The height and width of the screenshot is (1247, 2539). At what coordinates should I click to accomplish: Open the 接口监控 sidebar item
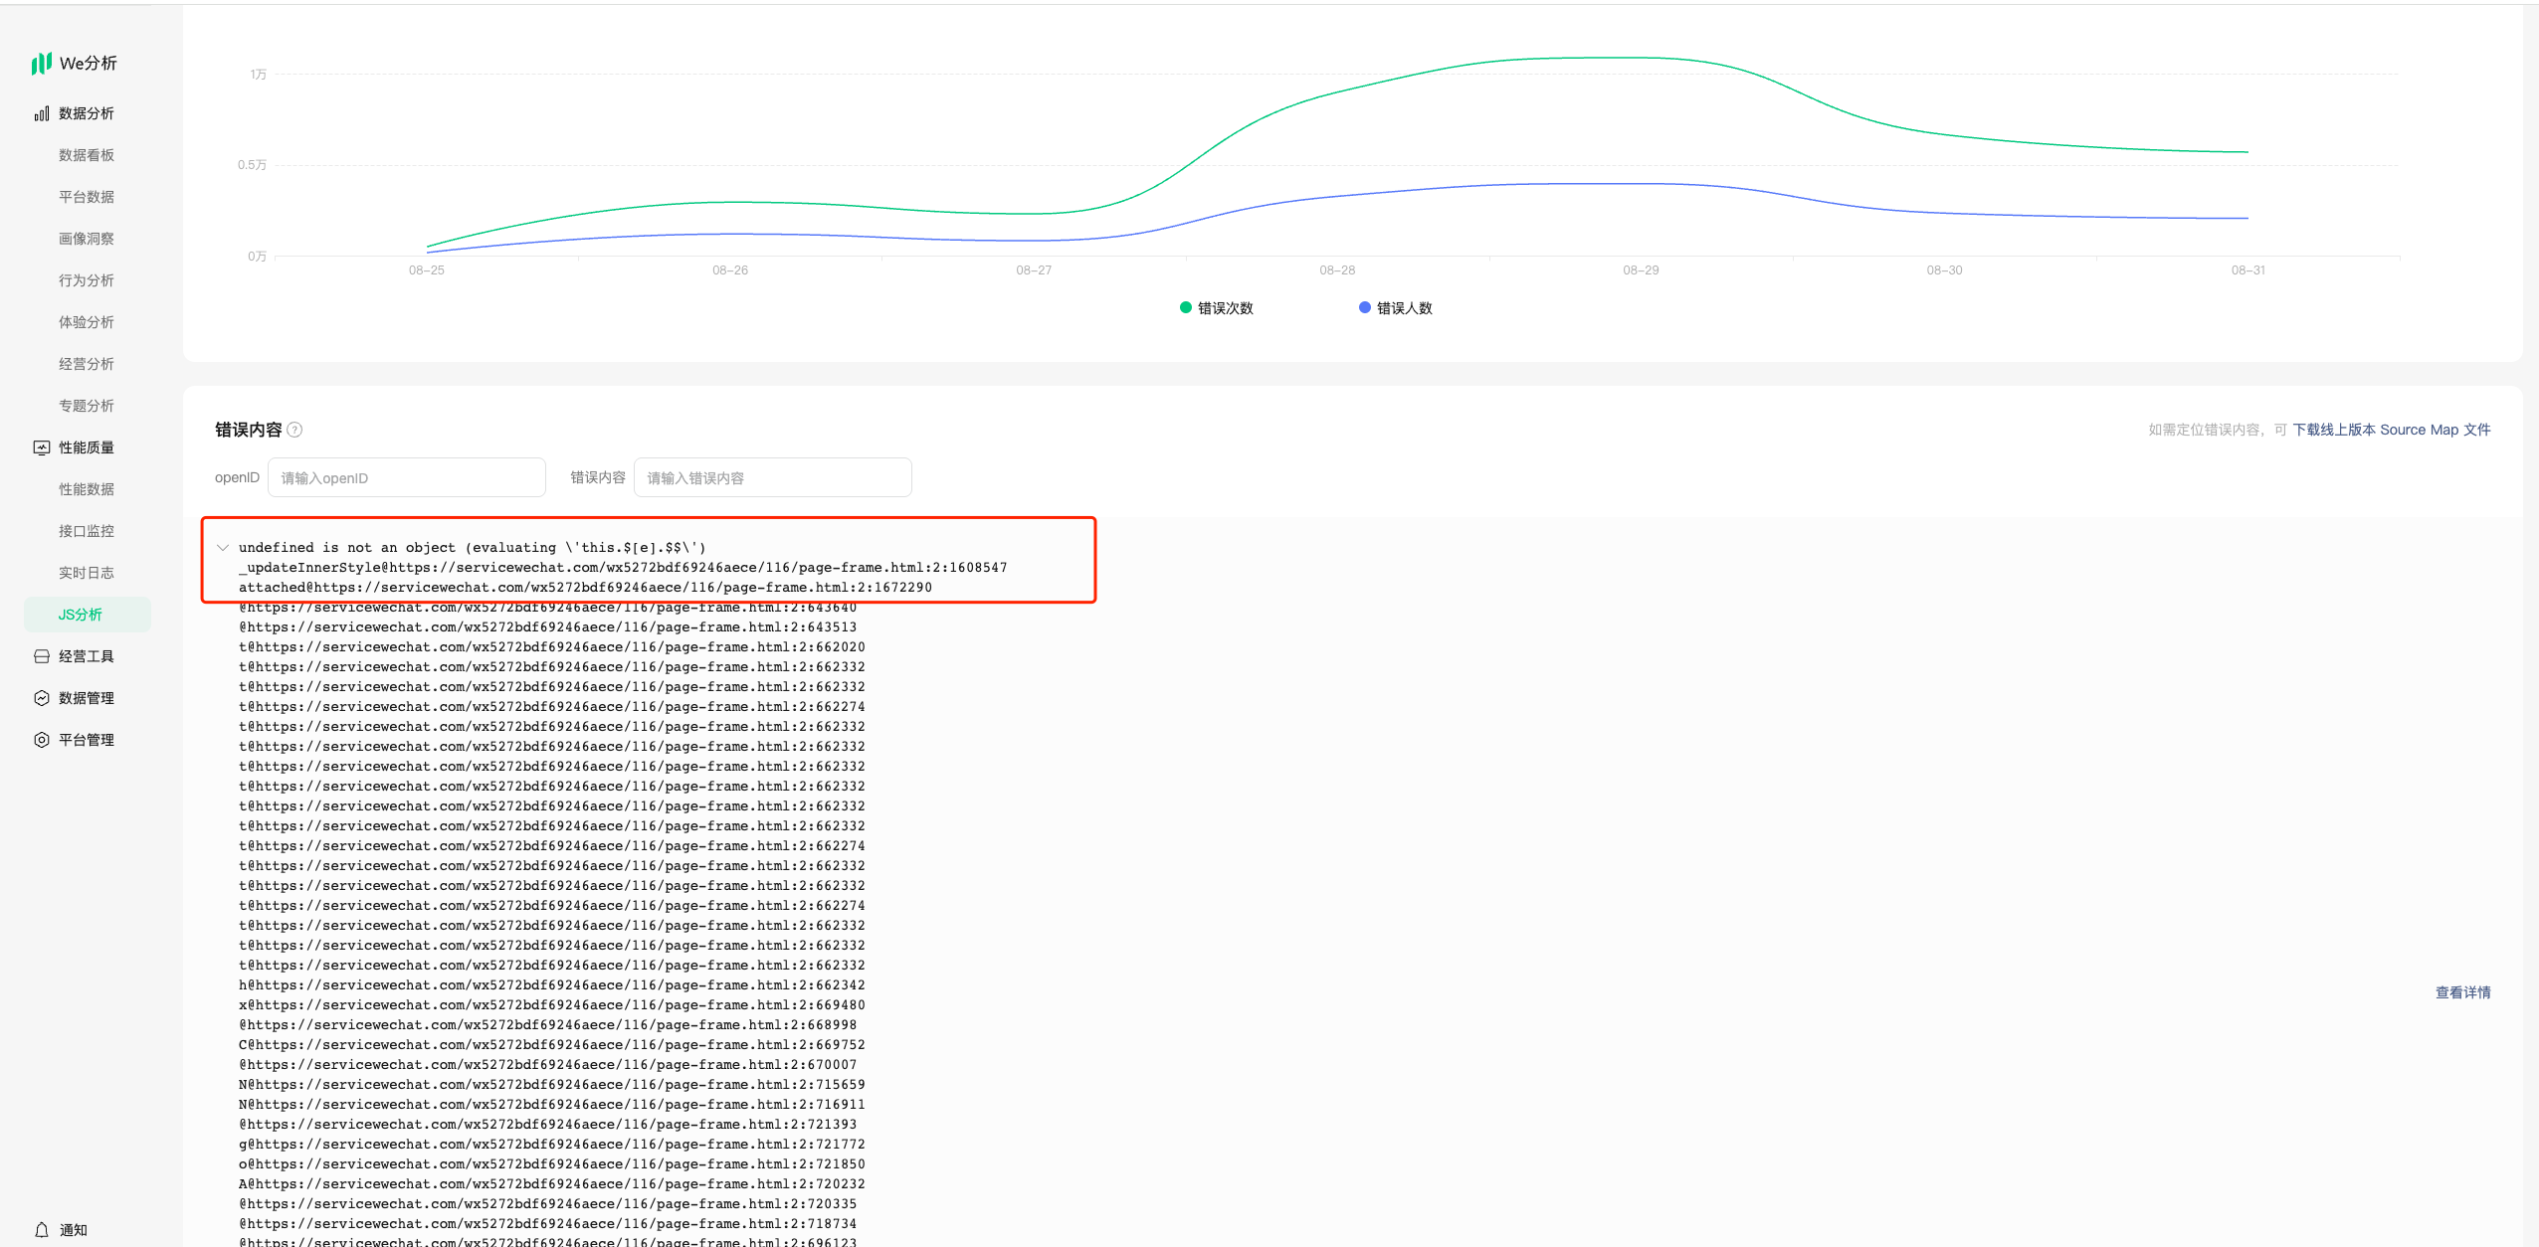tap(87, 531)
